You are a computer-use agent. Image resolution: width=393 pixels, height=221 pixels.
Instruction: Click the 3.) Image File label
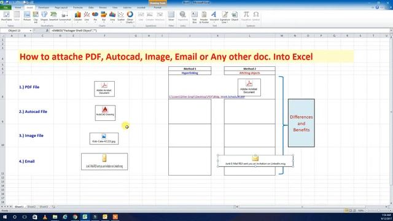coord(31,136)
